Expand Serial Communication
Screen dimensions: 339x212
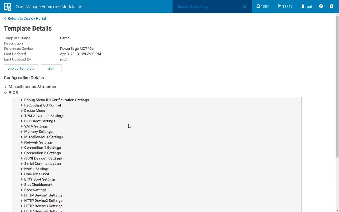pos(40,163)
